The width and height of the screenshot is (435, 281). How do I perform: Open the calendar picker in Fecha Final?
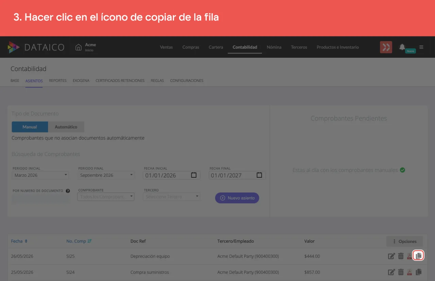click(259, 175)
